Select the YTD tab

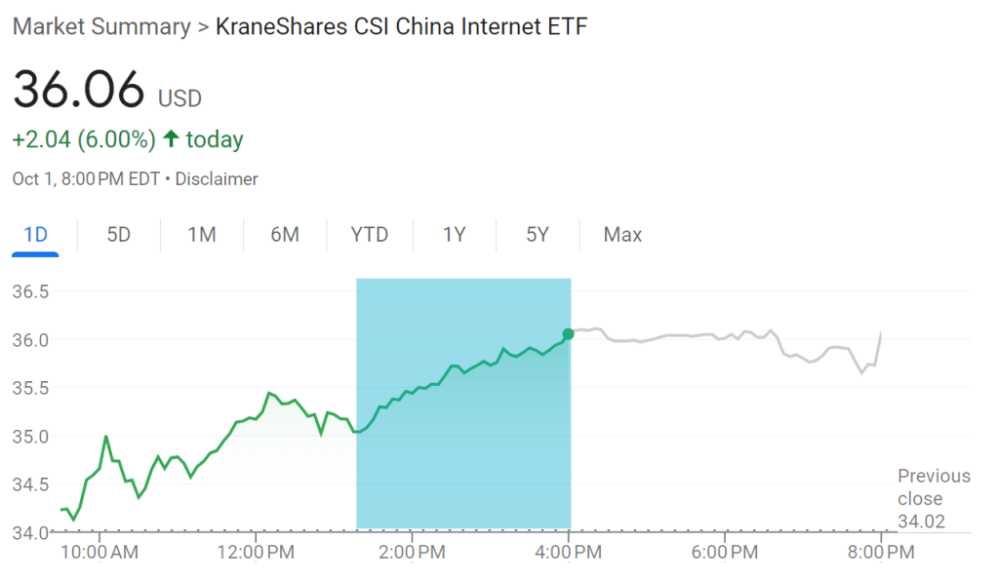369,235
